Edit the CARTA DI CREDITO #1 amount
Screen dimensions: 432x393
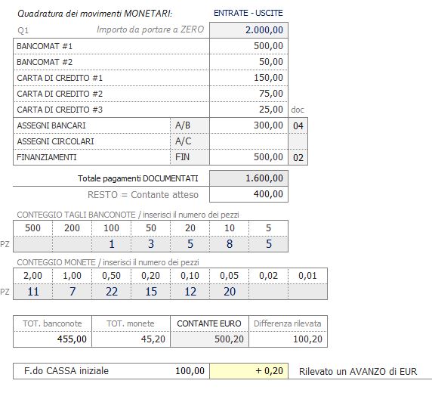coord(248,78)
